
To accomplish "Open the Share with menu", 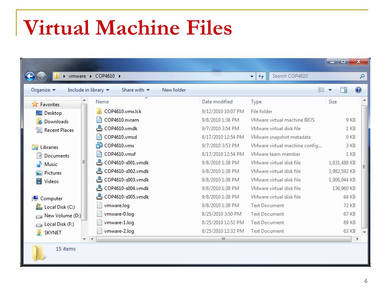I will [136, 90].
